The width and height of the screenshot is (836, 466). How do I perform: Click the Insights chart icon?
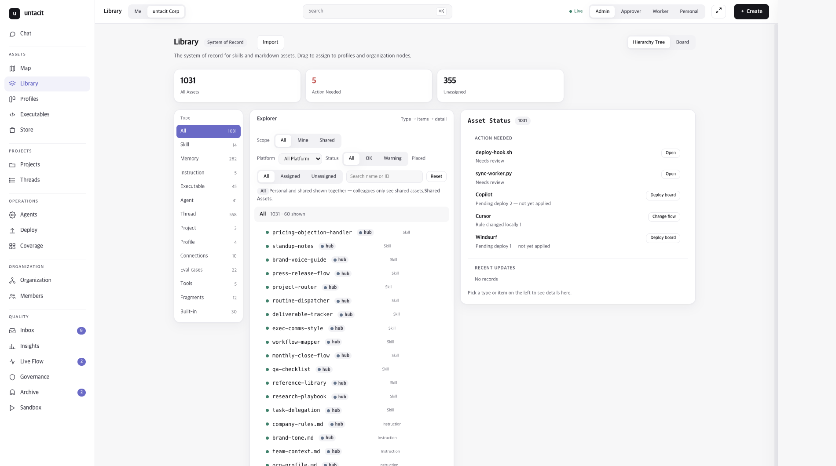[12, 346]
